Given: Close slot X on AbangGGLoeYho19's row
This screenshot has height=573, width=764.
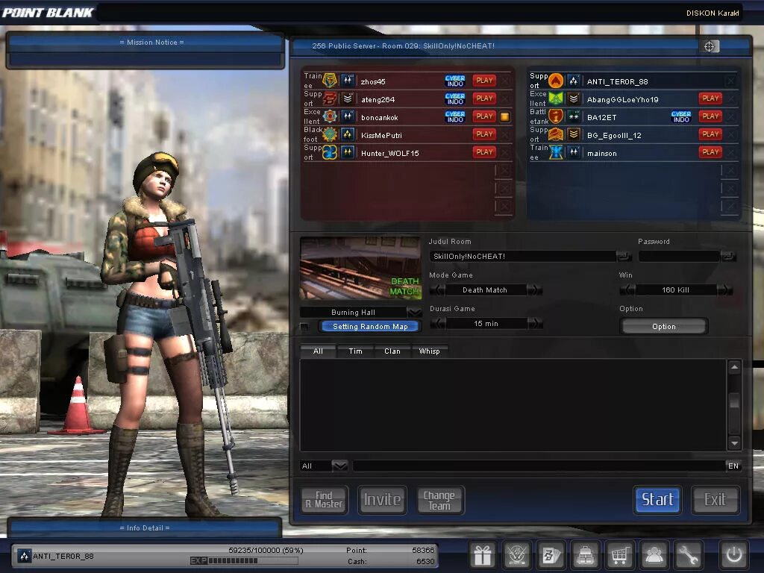Looking at the screenshot, I should click(x=730, y=99).
